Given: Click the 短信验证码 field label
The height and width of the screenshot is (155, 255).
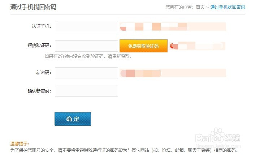Looking at the screenshot, I should (x=39, y=46).
